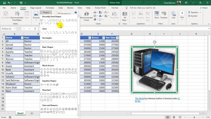Click the 'Tell me what you want to do' box

[142, 8]
